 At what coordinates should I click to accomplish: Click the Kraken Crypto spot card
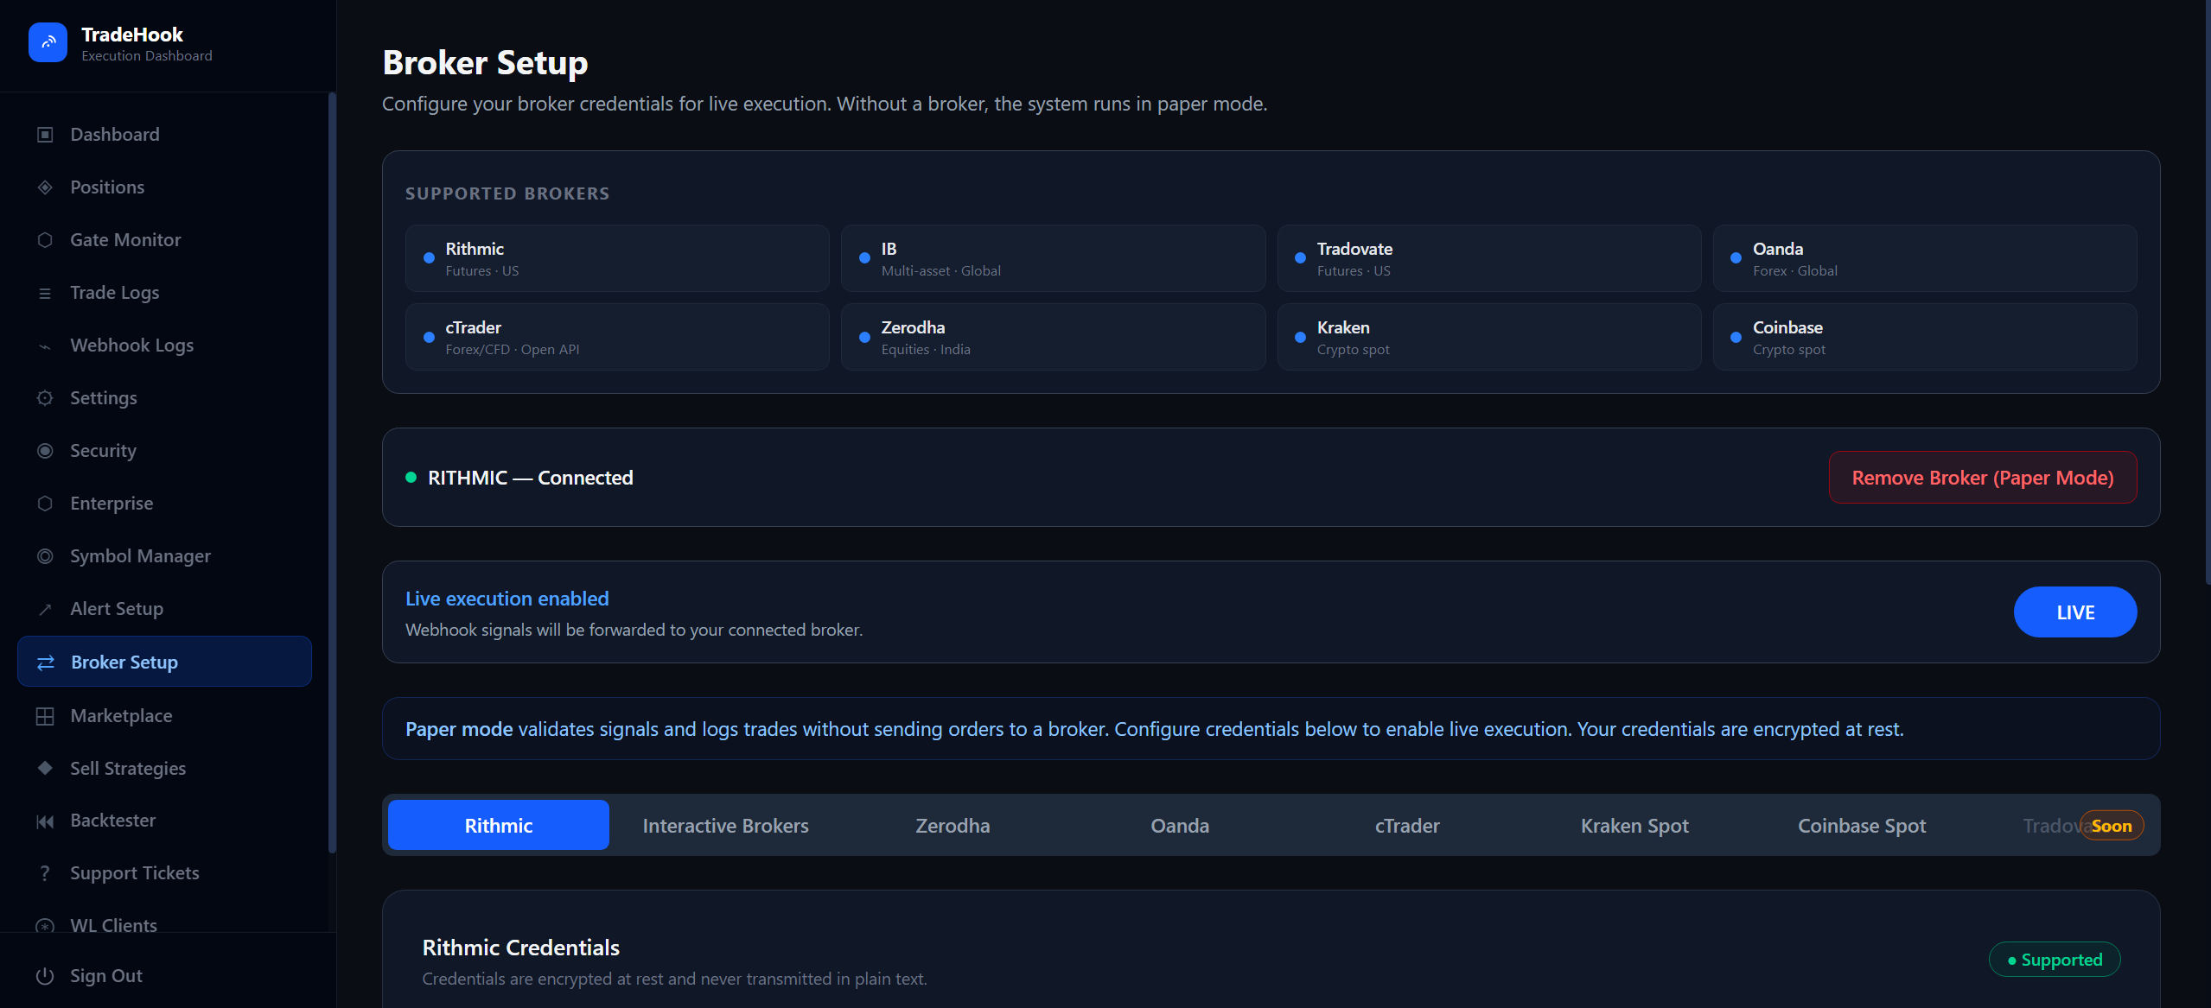1489,337
